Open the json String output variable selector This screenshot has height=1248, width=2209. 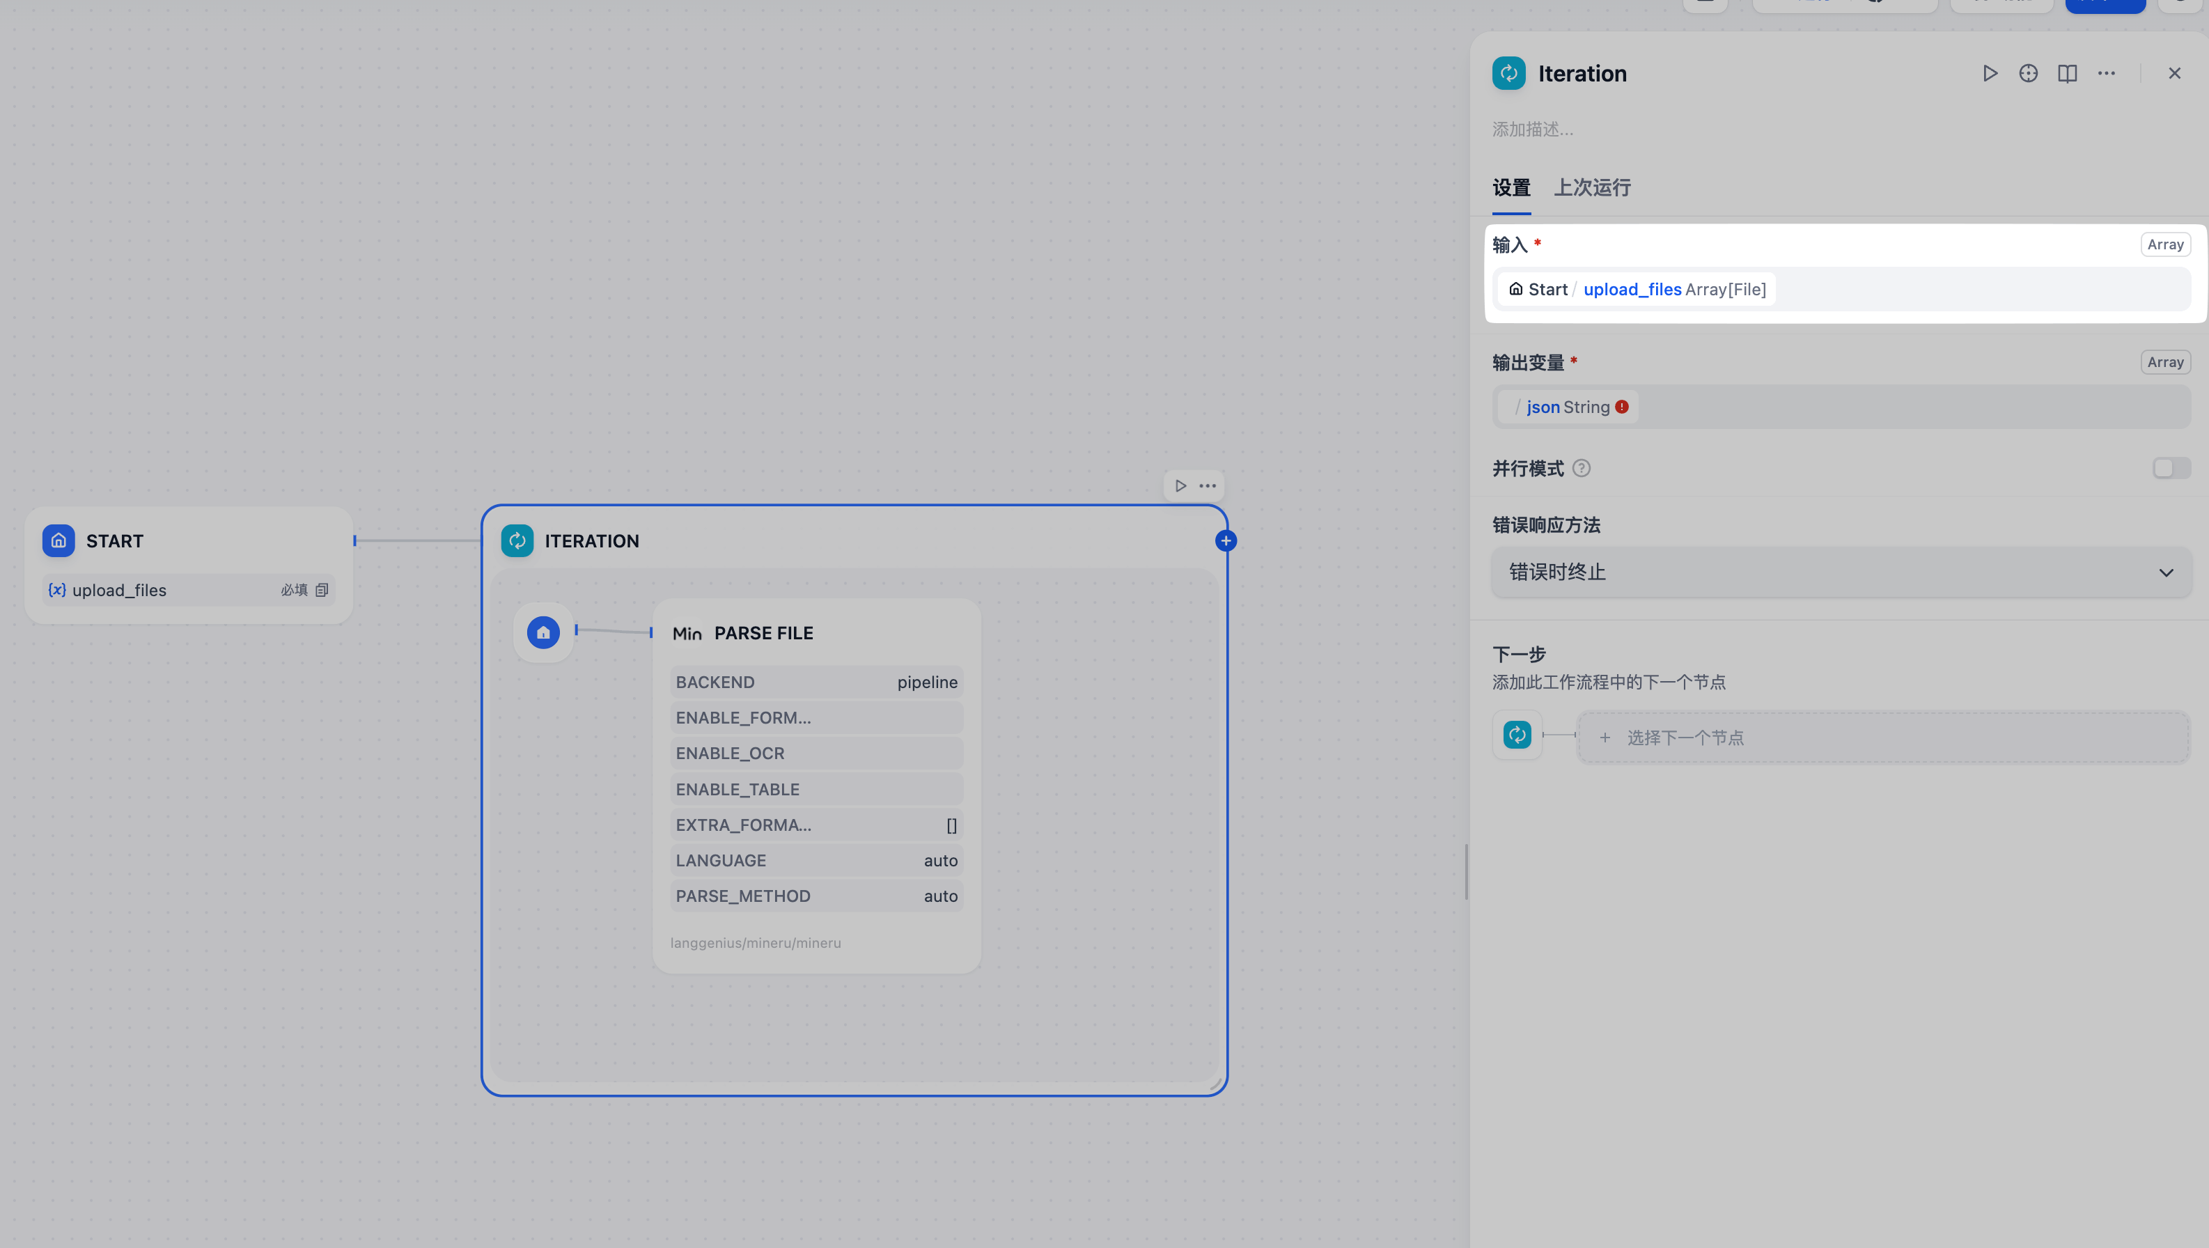tap(1568, 407)
